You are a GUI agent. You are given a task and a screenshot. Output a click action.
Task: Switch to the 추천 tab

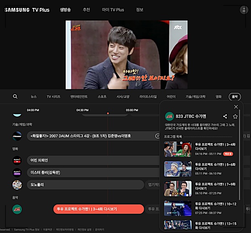86,10
